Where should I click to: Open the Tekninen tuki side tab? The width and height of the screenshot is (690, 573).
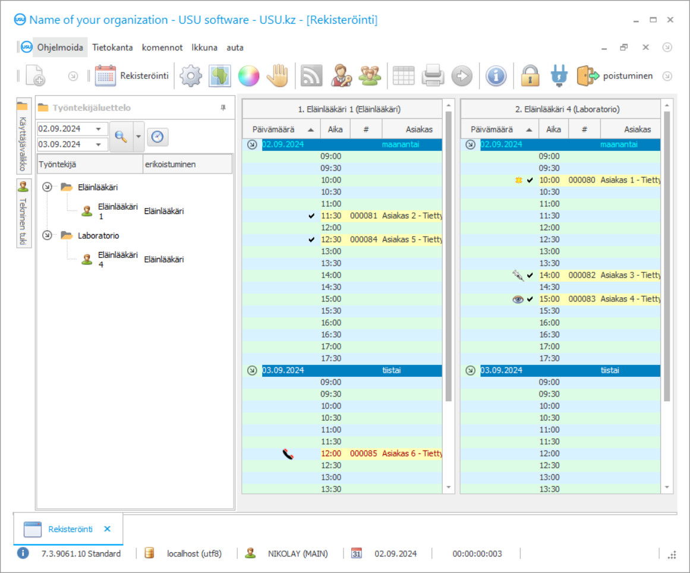click(x=23, y=213)
